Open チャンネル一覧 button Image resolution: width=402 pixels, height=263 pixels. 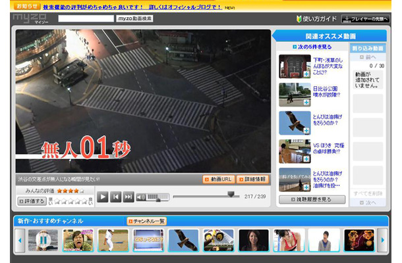(147, 221)
